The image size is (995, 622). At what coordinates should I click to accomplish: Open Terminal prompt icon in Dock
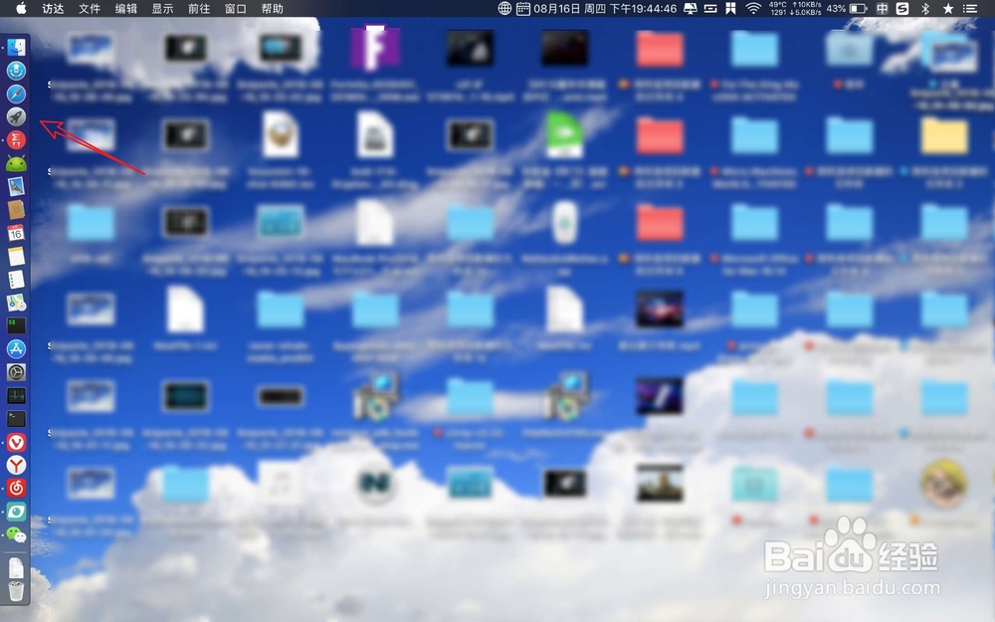pos(16,418)
